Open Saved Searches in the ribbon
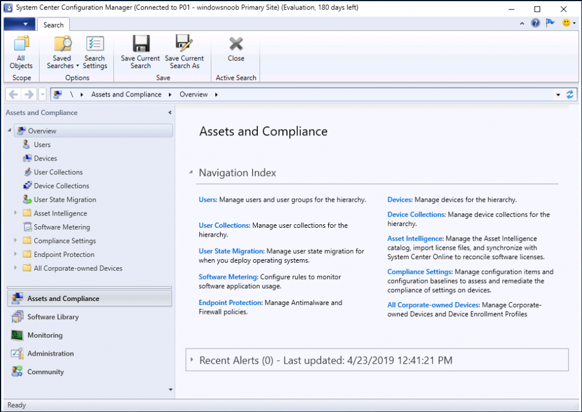 [x=62, y=52]
